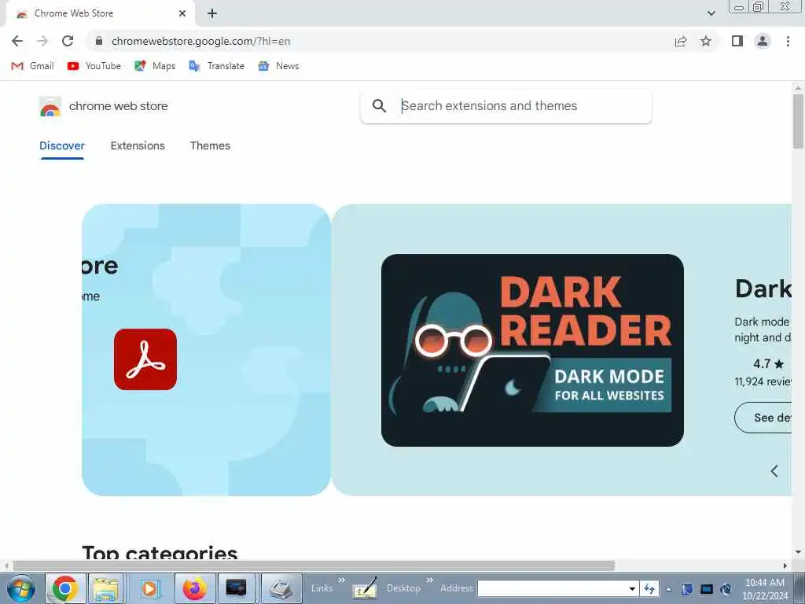View site info via the lock icon
Image resolution: width=805 pixels, height=604 pixels.
pos(99,41)
